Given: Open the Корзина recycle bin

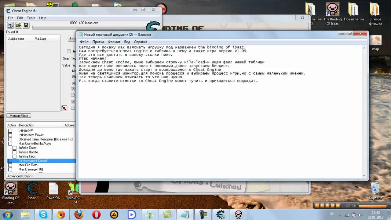Looking at the screenshot, I should tap(375, 191).
